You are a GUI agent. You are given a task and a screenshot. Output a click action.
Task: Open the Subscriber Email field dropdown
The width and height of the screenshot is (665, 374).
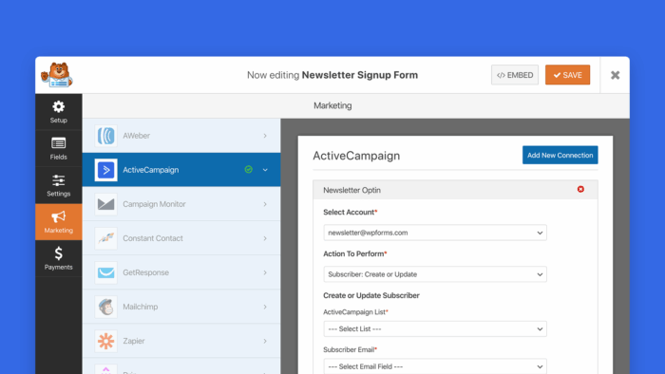pyautogui.click(x=435, y=366)
